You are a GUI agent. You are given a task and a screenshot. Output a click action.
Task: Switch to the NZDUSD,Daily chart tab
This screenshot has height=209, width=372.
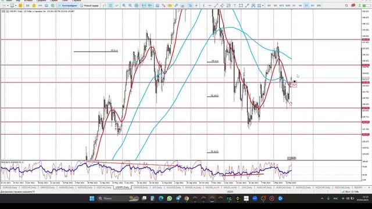pyautogui.click(x=85, y=188)
